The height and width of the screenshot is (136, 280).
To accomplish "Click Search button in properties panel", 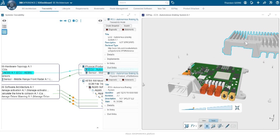I will (x=127, y=26).
